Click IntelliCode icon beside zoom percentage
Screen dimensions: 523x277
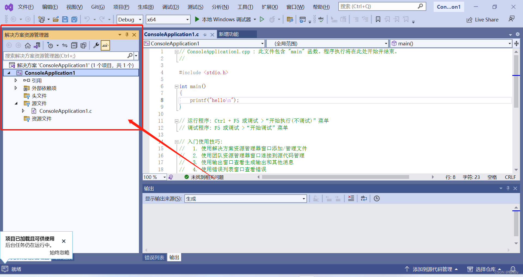(171, 177)
